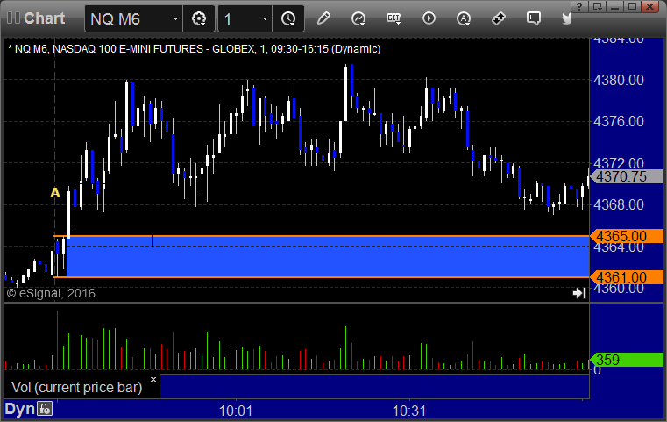Open the alerts circled-A icon
Screen dimensions: 667x422
[x=464, y=18]
